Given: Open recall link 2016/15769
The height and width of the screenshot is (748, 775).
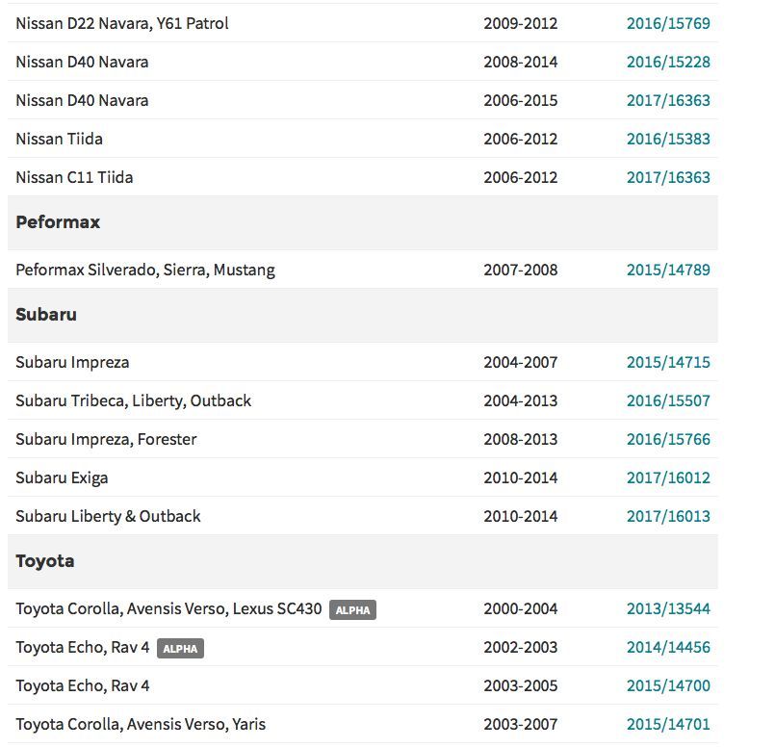Looking at the screenshot, I should (668, 23).
